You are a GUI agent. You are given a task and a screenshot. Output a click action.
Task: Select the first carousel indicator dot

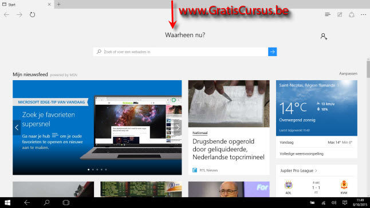tap(88, 170)
